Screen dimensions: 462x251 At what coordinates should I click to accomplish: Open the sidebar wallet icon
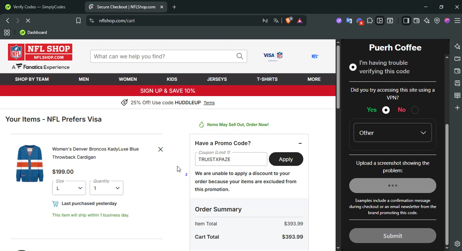tap(457, 71)
